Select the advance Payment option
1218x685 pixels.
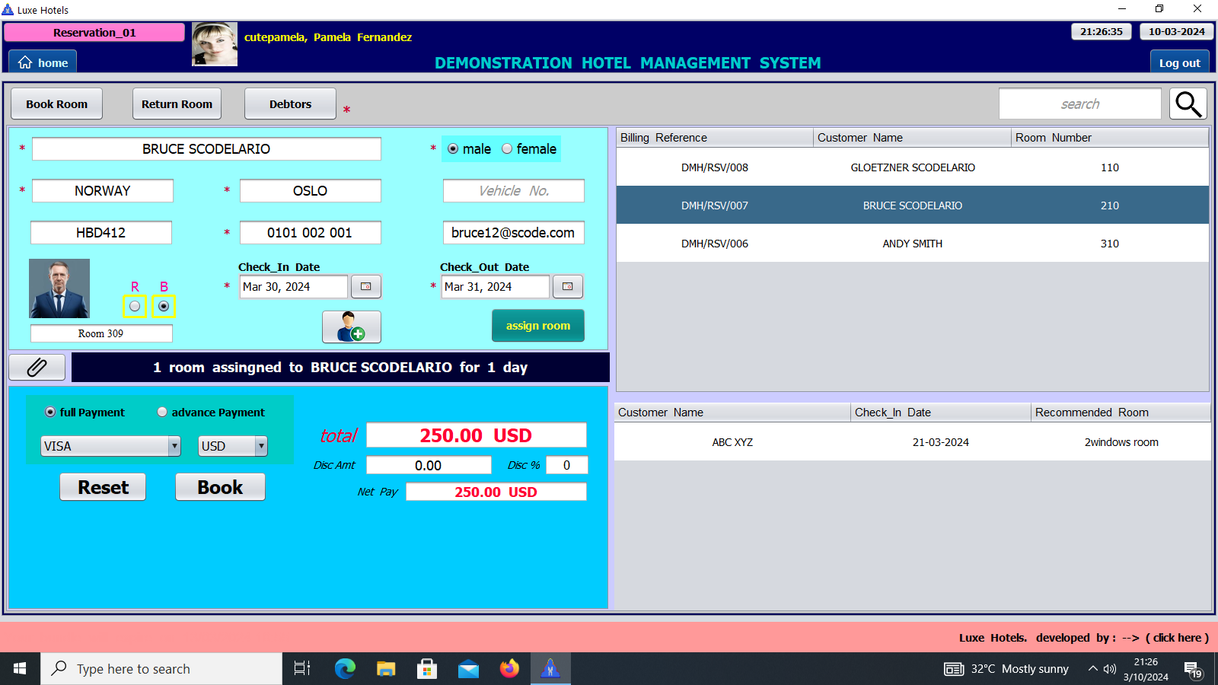(162, 412)
